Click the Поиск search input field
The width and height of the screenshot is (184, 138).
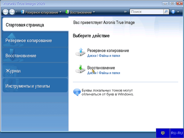147,12
